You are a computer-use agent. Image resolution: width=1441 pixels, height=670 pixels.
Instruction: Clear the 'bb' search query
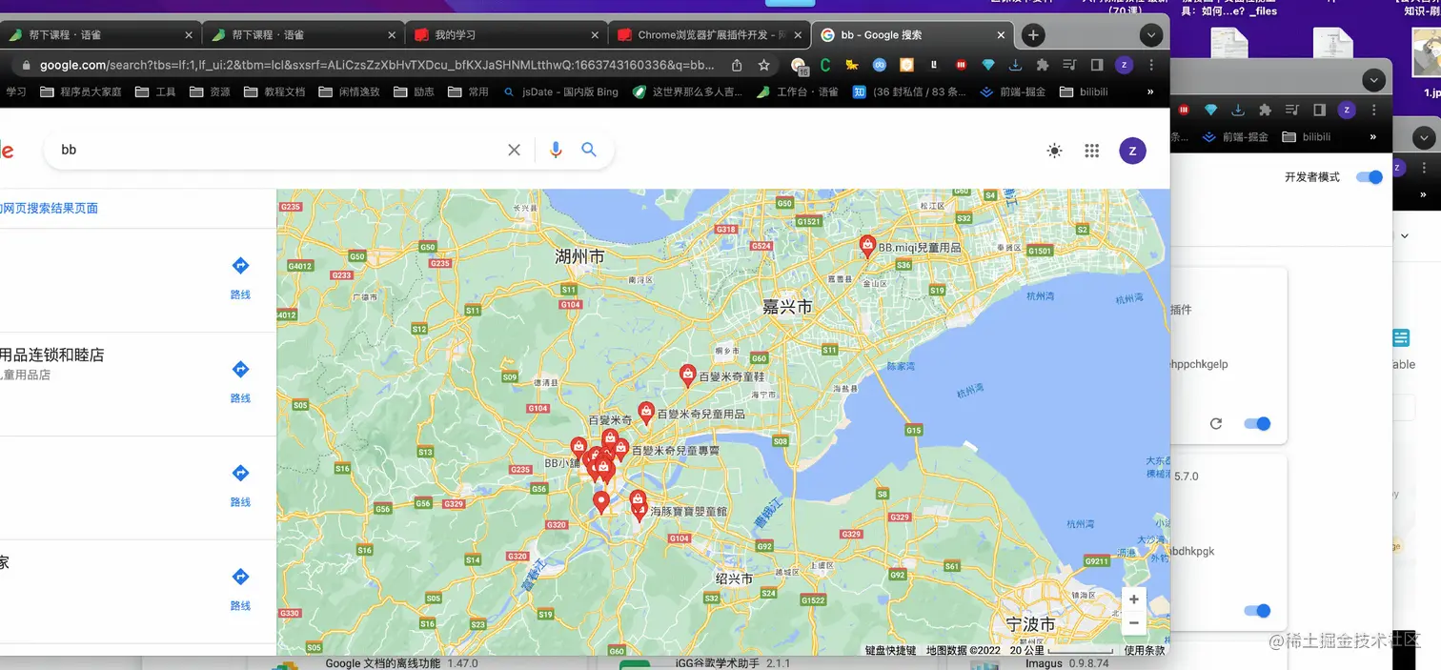514,150
